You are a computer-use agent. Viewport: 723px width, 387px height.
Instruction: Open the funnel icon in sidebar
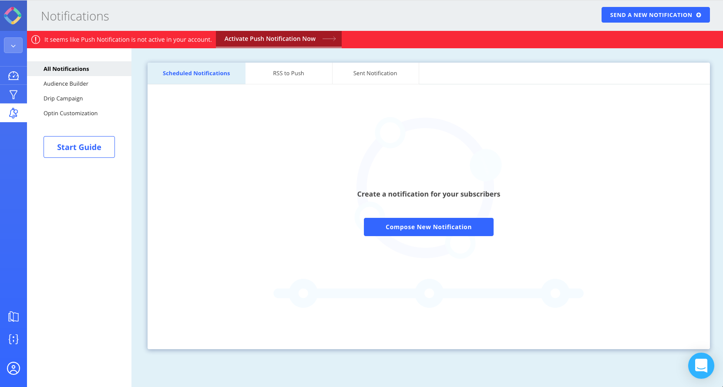[x=13, y=95]
